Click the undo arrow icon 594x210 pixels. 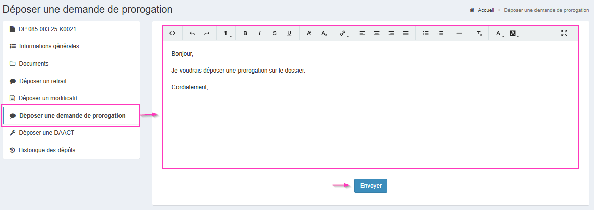click(192, 33)
